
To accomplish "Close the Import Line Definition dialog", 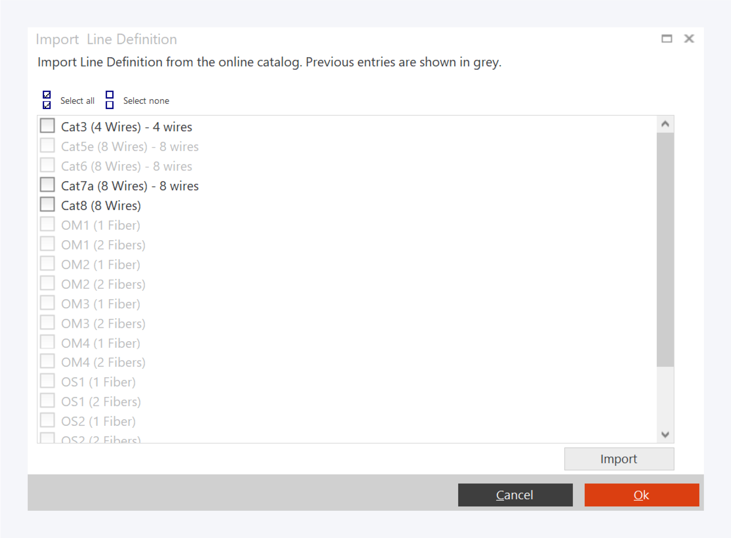I will (689, 39).
